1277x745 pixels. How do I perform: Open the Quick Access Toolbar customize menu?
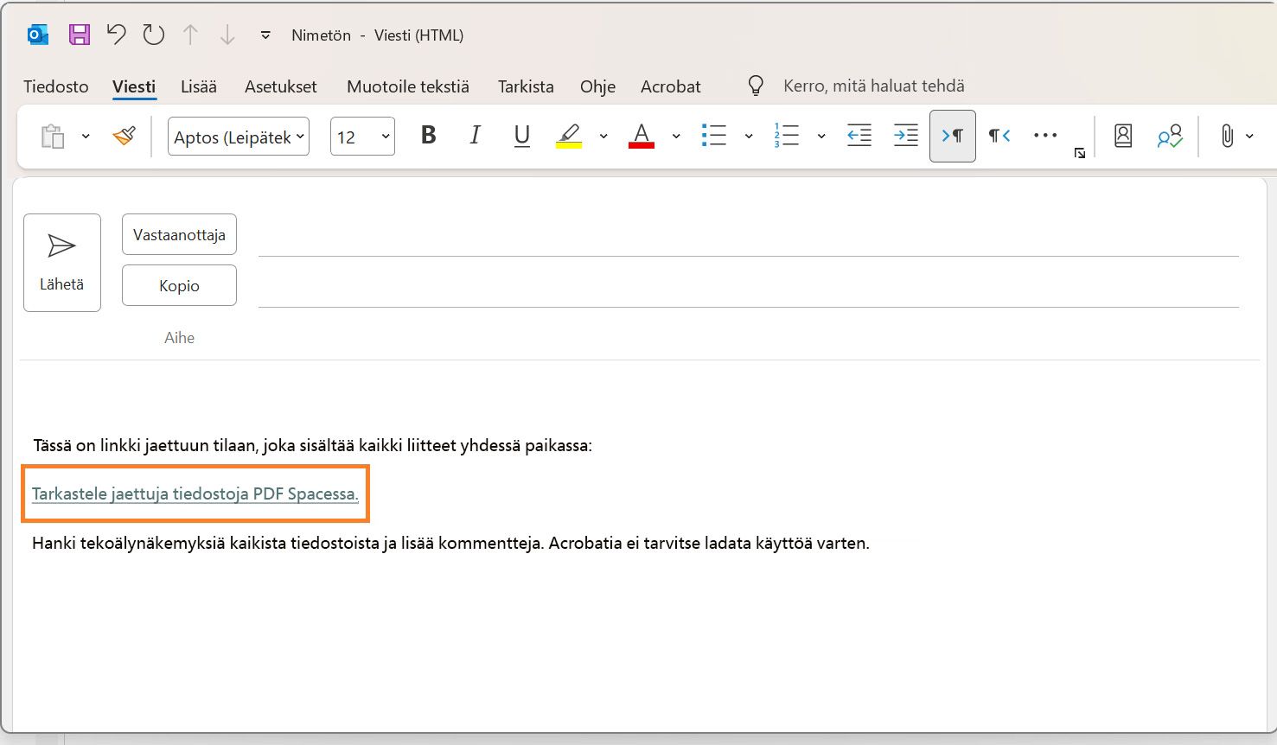click(265, 35)
